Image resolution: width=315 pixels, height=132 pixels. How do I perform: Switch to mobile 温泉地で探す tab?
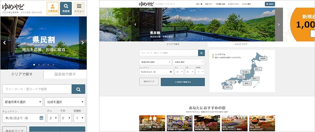[x=65, y=74]
